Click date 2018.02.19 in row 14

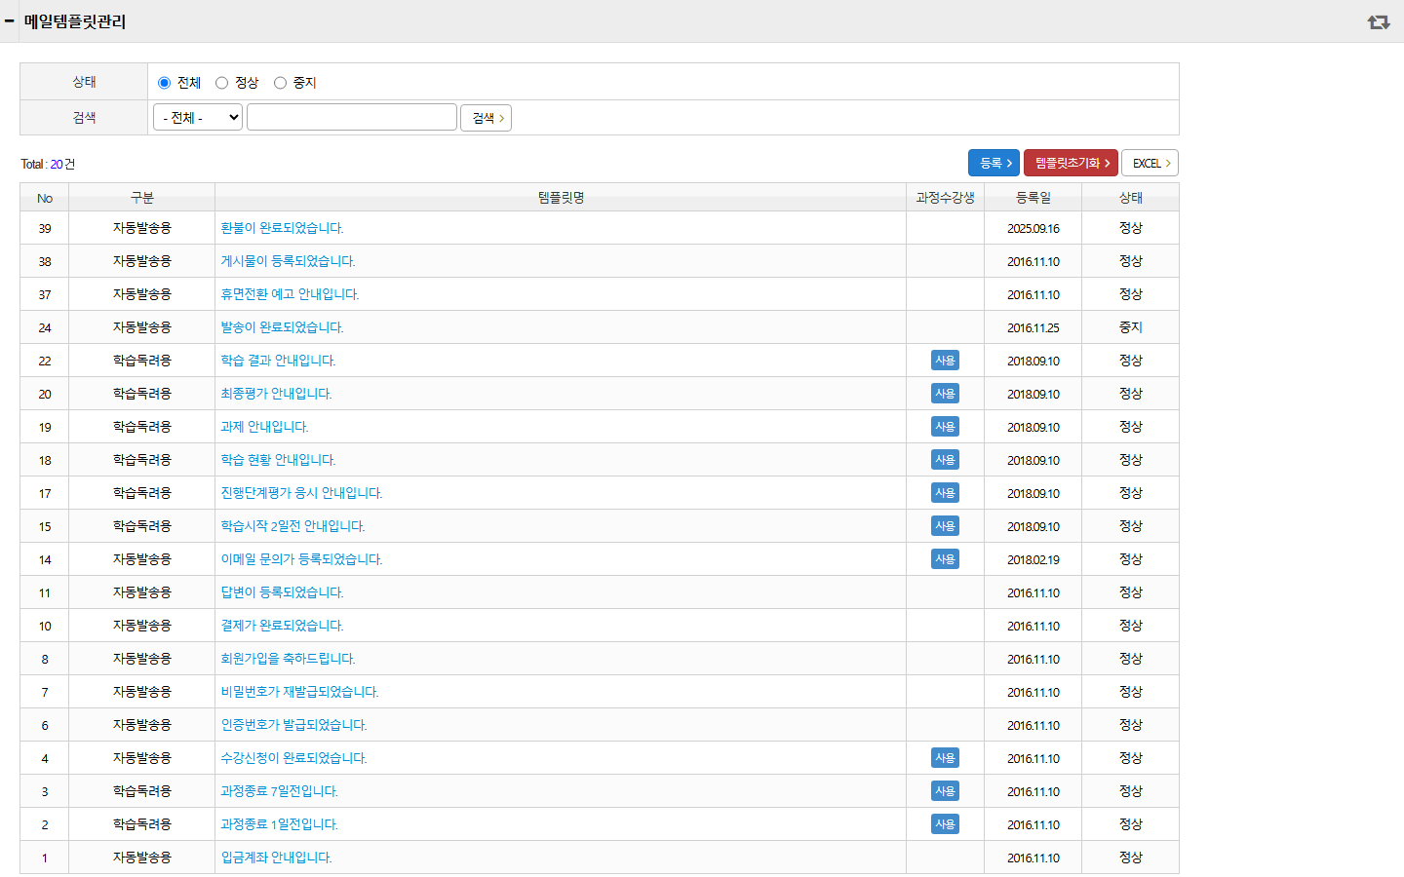[x=1033, y=559]
